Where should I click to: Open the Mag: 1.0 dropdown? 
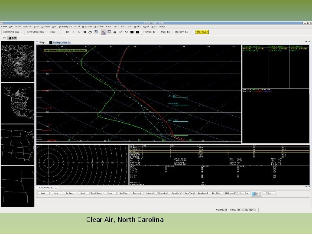pyautogui.click(x=167, y=32)
